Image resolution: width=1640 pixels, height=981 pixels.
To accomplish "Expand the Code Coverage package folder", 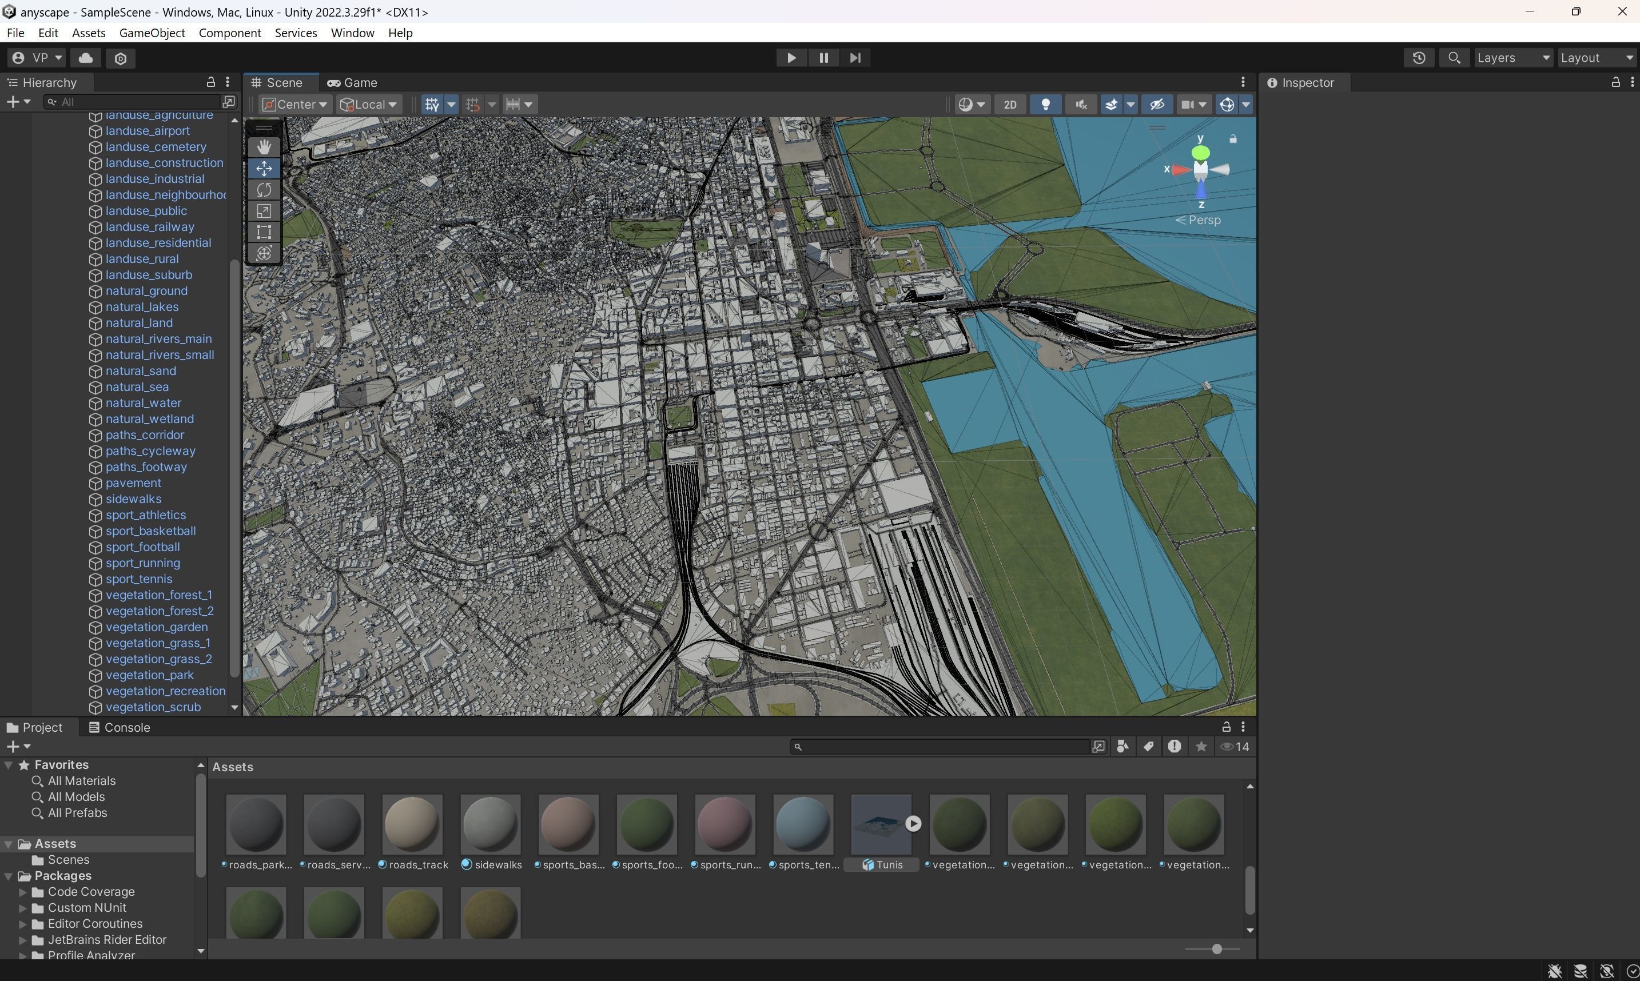I will tap(22, 892).
